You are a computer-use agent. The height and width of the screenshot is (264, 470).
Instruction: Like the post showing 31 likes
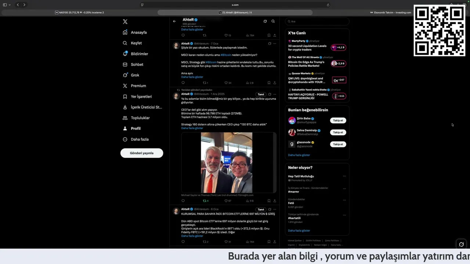228,242
